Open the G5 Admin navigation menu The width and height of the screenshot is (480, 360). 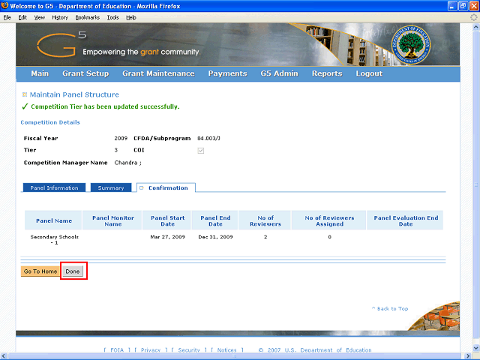click(x=279, y=73)
